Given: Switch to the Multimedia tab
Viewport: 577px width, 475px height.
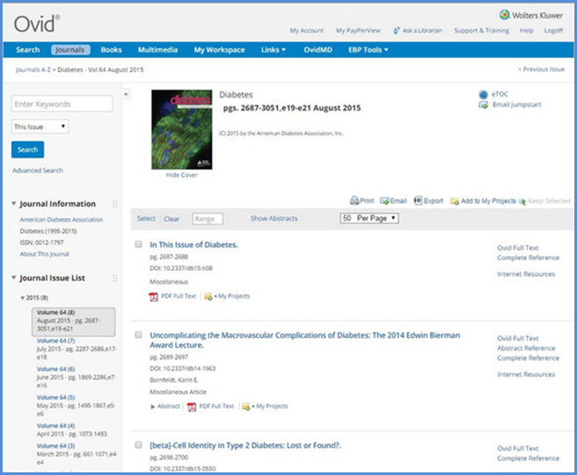Looking at the screenshot, I should point(157,49).
